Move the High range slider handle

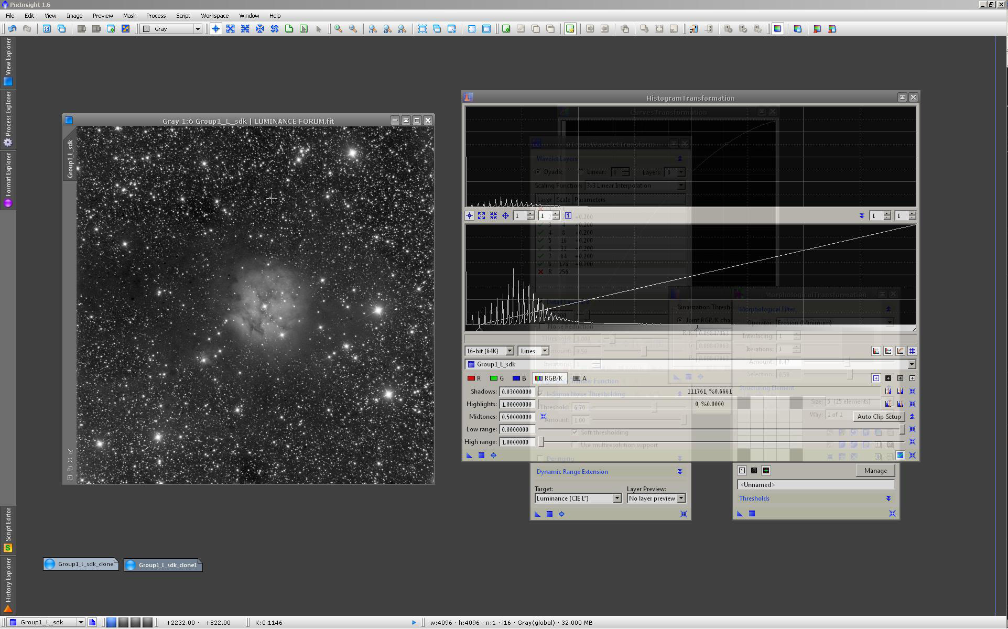pos(541,442)
